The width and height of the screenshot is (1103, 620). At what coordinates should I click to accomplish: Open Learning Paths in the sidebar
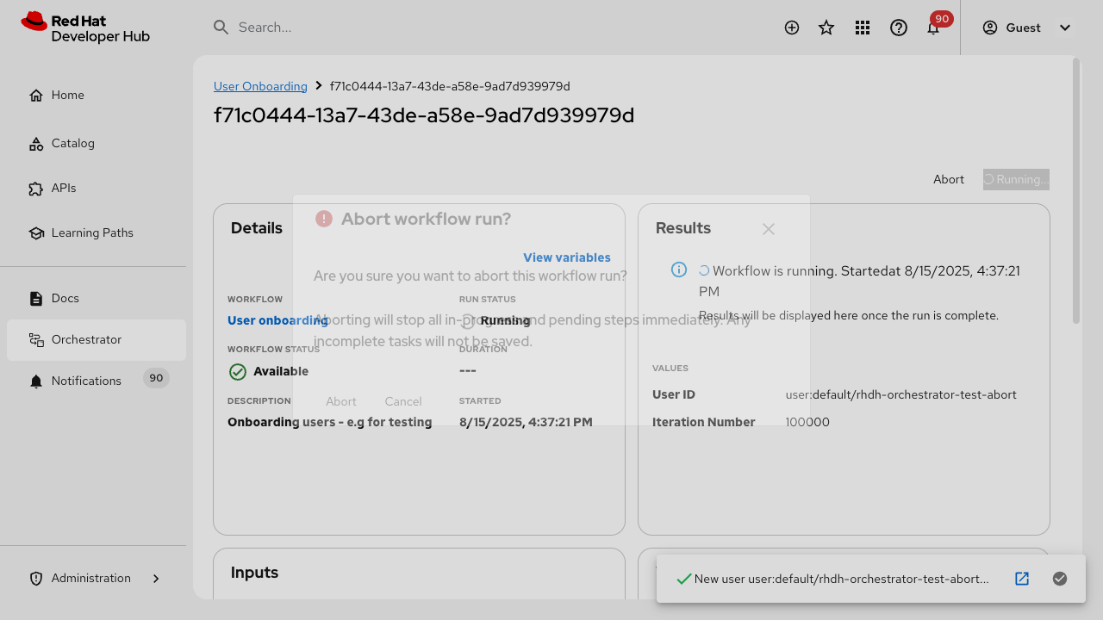(91, 232)
